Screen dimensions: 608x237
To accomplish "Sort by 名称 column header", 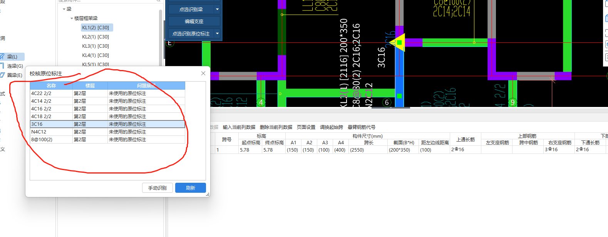I will tap(51, 86).
